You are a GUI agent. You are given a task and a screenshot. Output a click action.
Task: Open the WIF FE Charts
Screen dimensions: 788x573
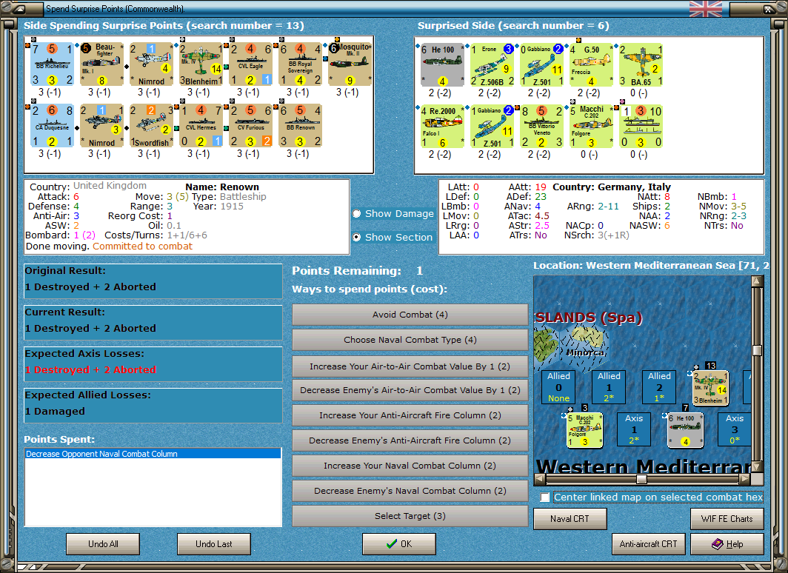click(727, 519)
